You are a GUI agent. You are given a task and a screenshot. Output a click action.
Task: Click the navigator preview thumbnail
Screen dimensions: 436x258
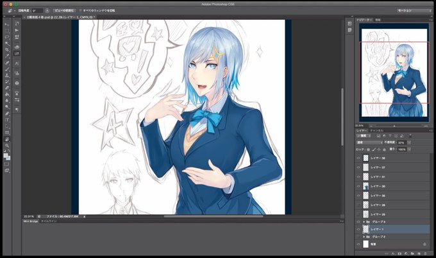(394, 73)
